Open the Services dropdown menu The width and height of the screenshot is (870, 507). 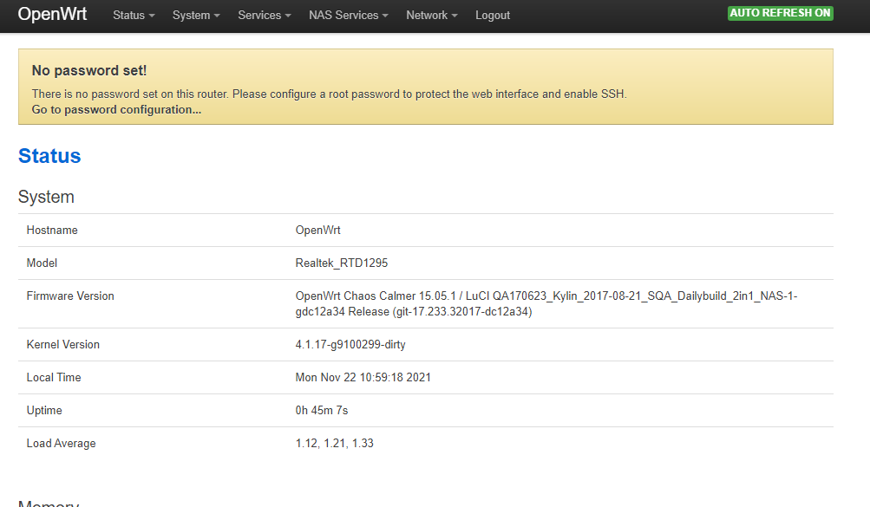pyautogui.click(x=264, y=16)
